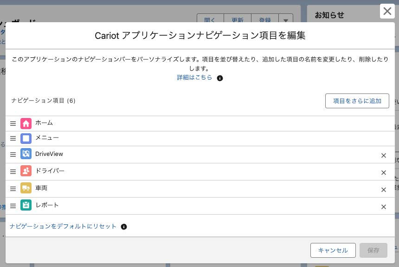Image resolution: width=399 pixels, height=267 pixels.
Task: Select the ホーム item label
Action: pyautogui.click(x=44, y=123)
